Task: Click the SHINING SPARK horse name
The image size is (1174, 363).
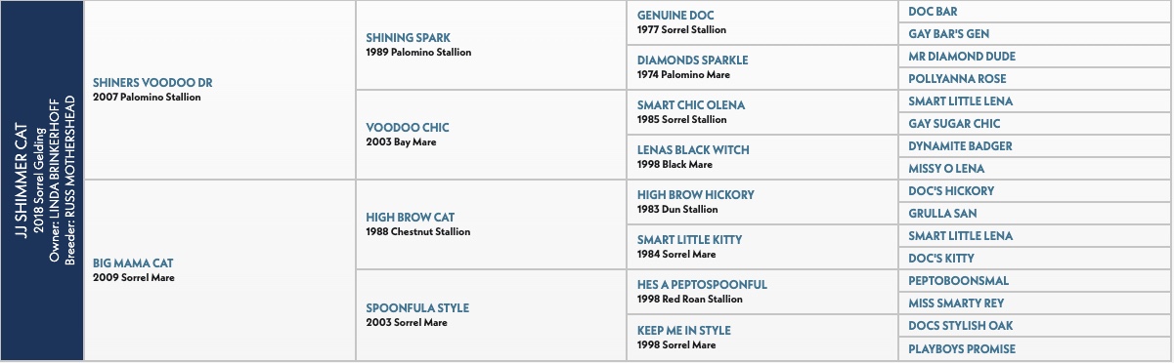Action: (x=408, y=37)
